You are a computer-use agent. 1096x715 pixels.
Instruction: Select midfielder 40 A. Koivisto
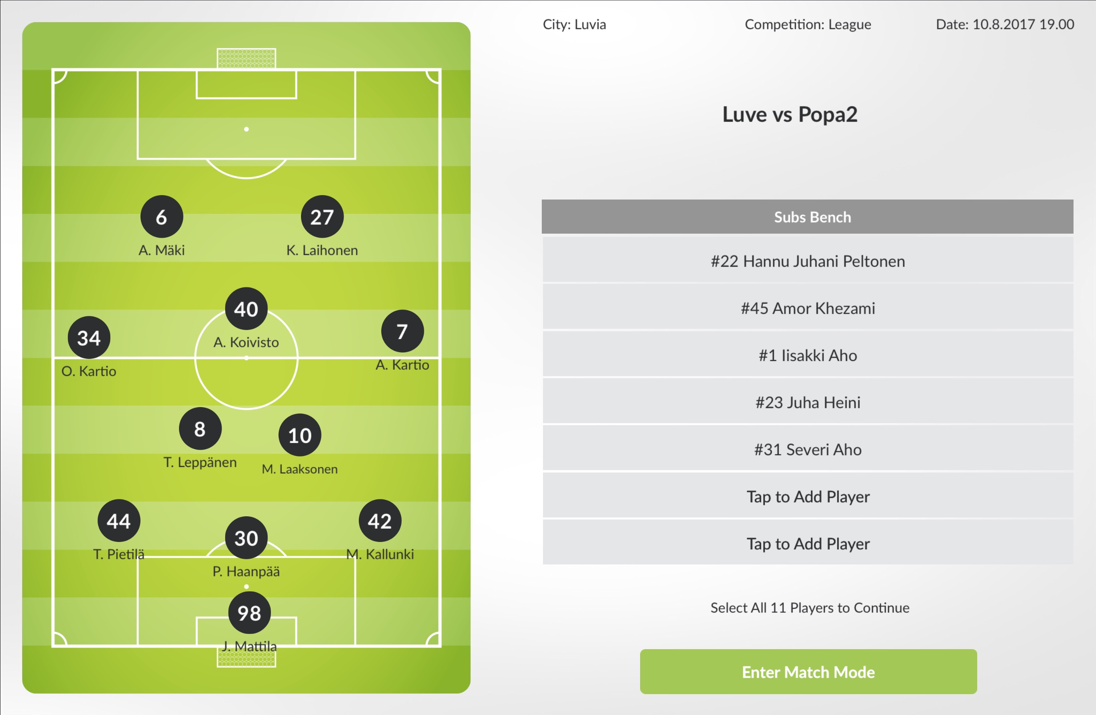[x=246, y=309]
